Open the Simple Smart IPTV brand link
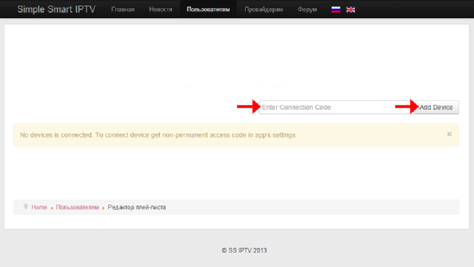Screen dimensions: 474x267 (x=56, y=9)
